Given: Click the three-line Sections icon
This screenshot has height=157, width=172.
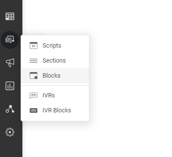Looking at the screenshot, I should tap(34, 60).
